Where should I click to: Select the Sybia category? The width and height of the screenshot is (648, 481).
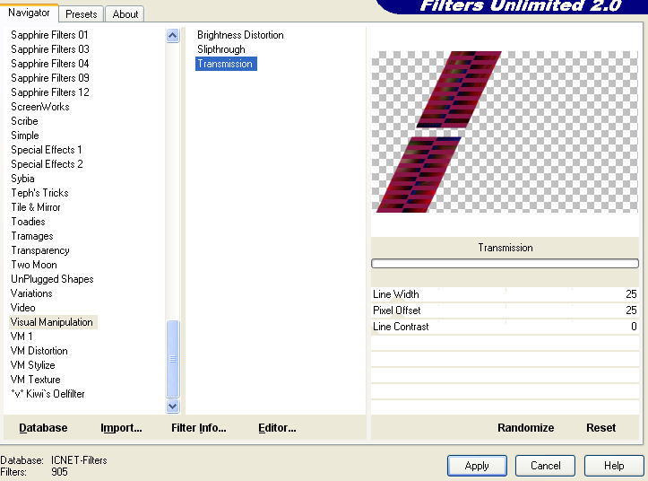(x=22, y=179)
